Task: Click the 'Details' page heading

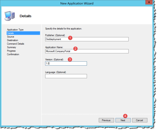Action: point(25,16)
